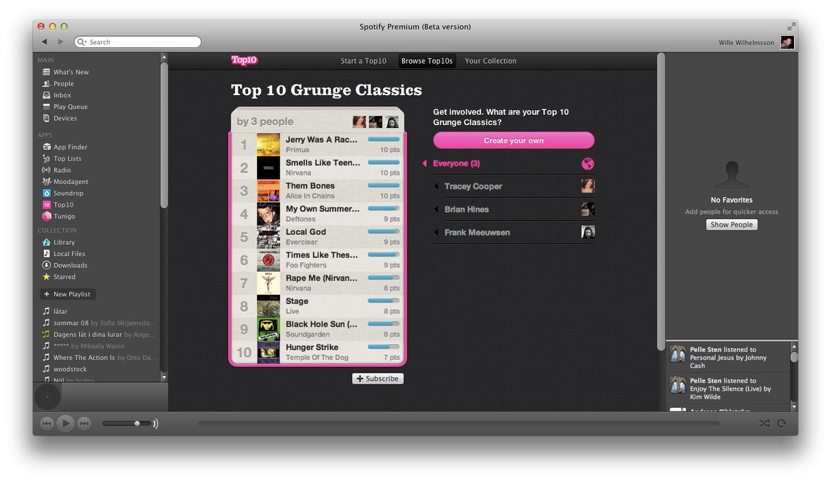Open the Start a Top10 tab
Image resolution: width=831 pixels, height=481 pixels.
364,60
